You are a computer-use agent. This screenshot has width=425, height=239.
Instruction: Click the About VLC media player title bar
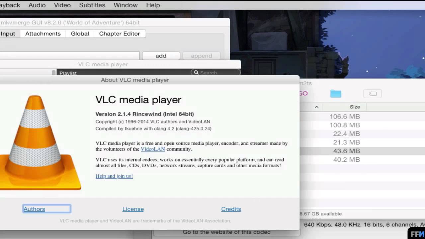pos(149,80)
